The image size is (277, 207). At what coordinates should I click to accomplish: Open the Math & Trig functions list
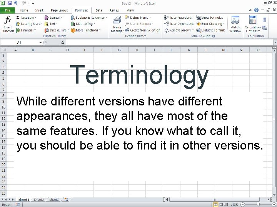[x=83, y=24]
